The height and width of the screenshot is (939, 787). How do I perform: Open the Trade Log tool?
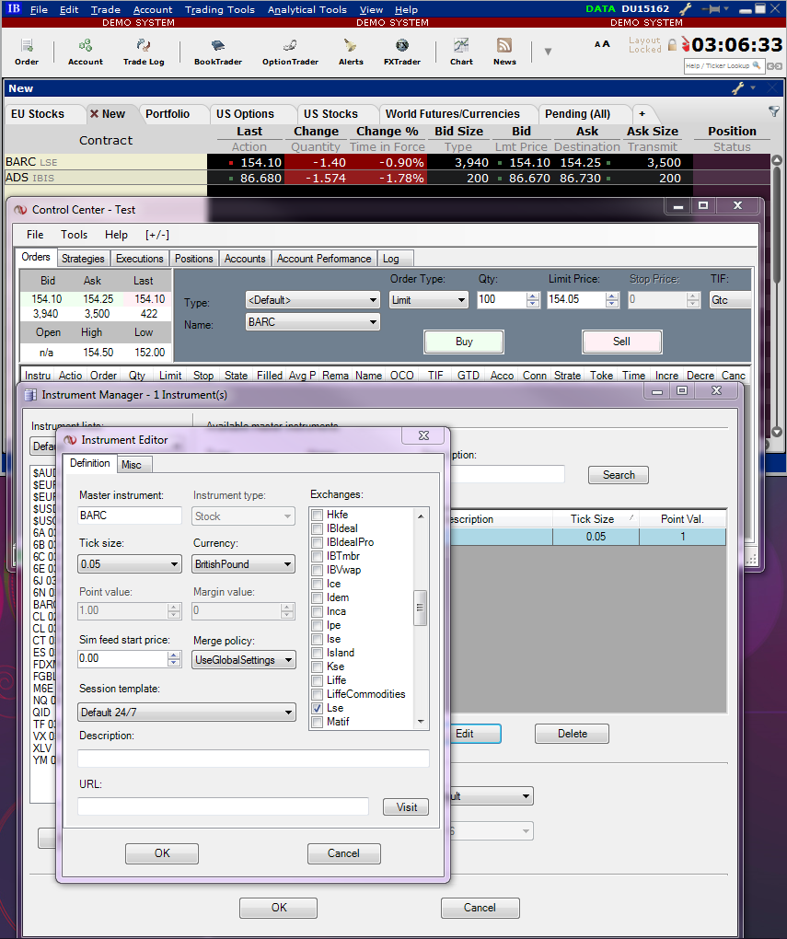[144, 52]
